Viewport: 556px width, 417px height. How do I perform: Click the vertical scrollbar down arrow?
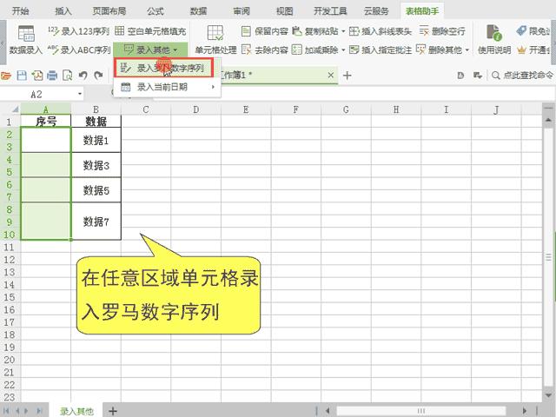click(x=548, y=394)
